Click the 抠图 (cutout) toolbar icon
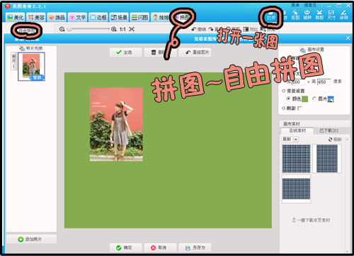 (295, 15)
